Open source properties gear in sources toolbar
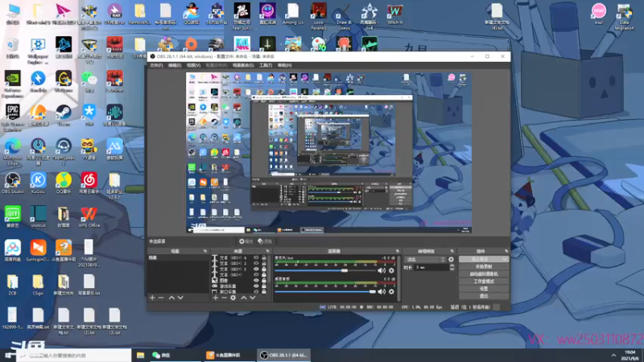Viewport: 644px width, 362px height. (x=233, y=298)
